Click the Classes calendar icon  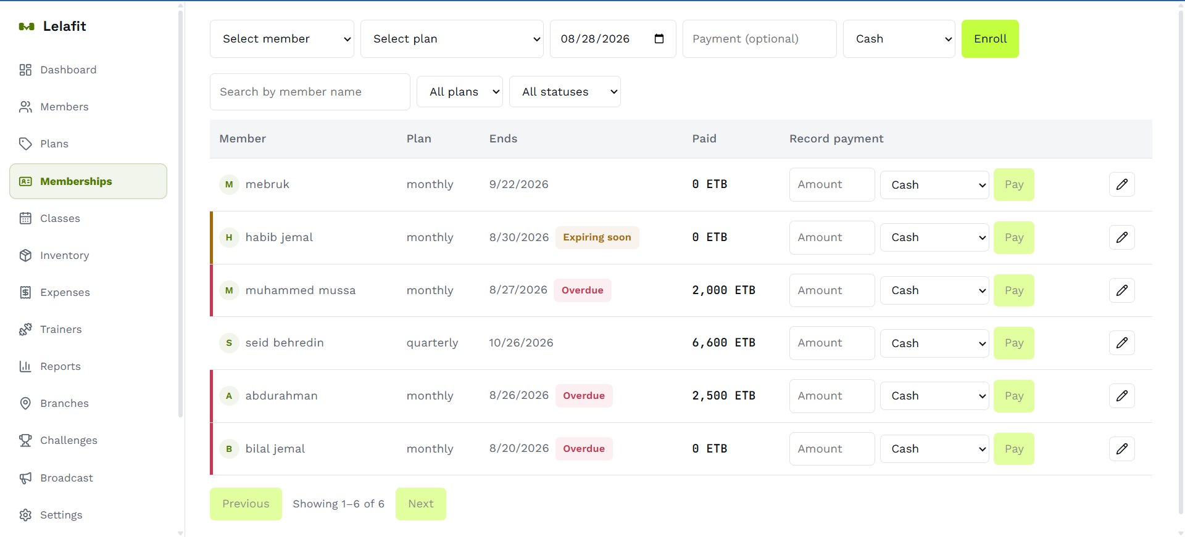tap(25, 218)
